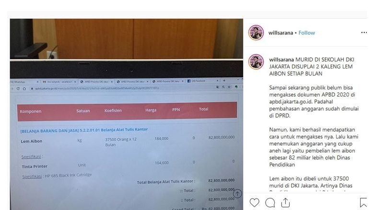This screenshot has width=374, height=210.
Task: Click the willsarana avatar next to the caption
Action: coord(256,62)
